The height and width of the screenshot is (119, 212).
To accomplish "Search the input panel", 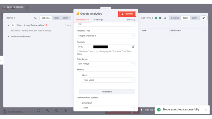I will [35, 18].
